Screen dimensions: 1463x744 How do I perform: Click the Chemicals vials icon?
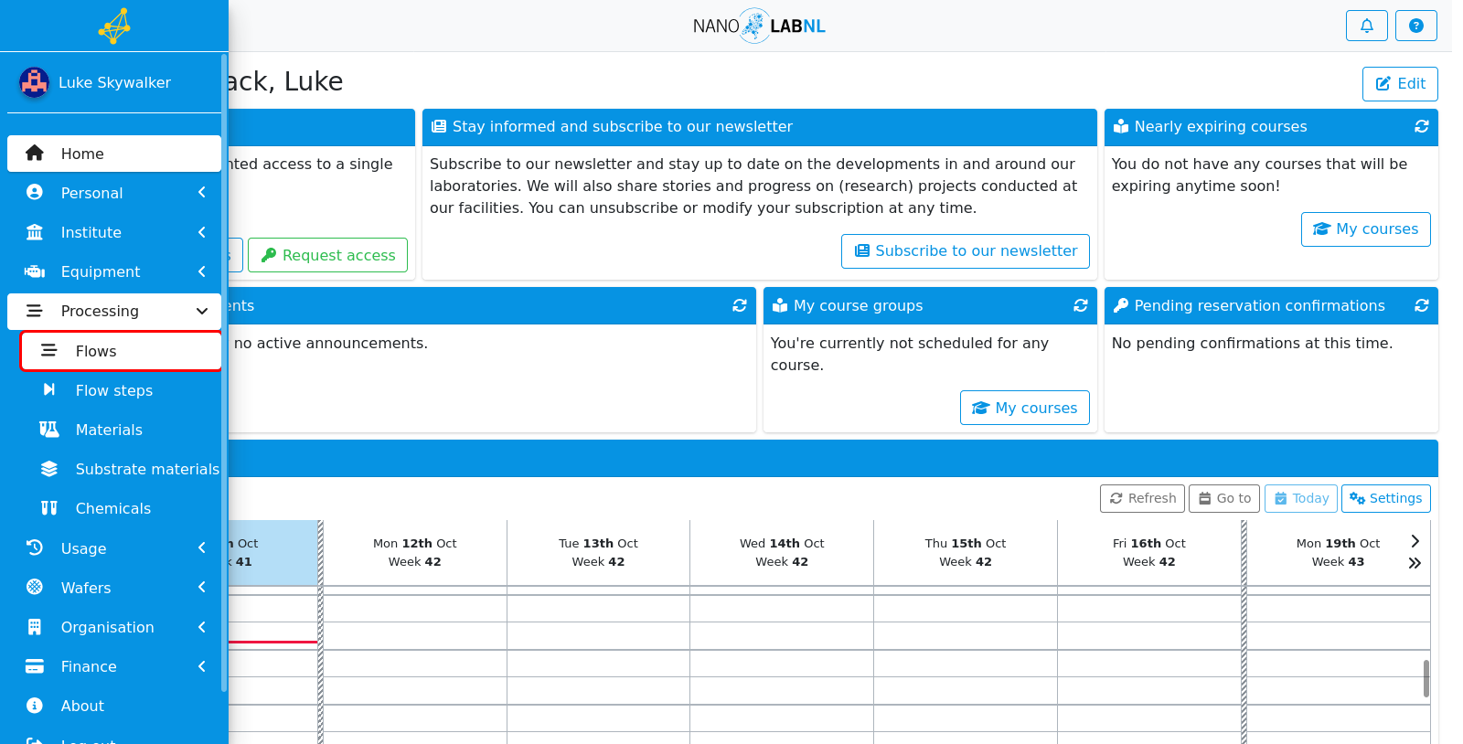49,508
